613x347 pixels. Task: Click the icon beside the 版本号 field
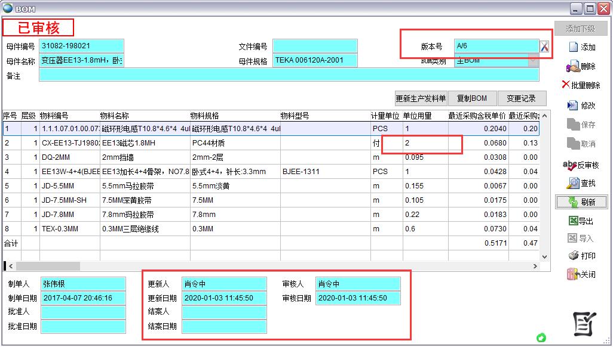(x=544, y=47)
